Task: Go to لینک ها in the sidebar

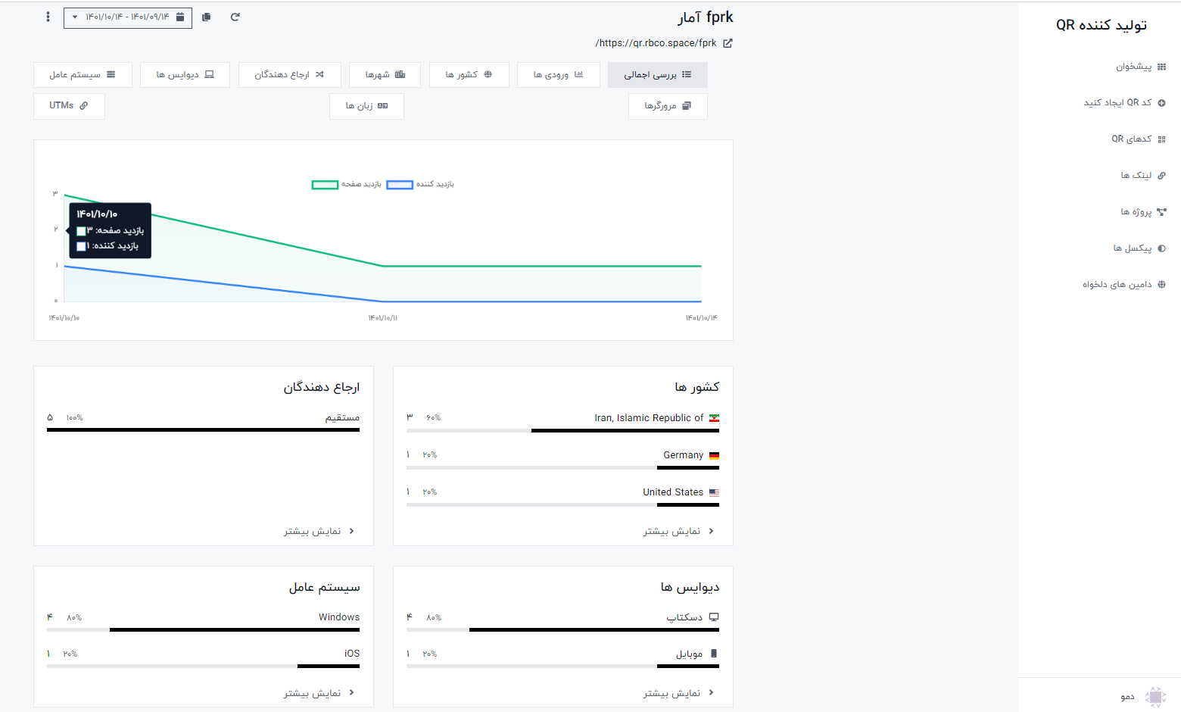Action: 1136,176
